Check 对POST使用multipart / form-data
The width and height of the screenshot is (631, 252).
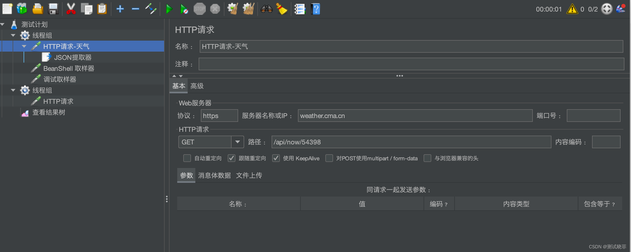tap(329, 158)
